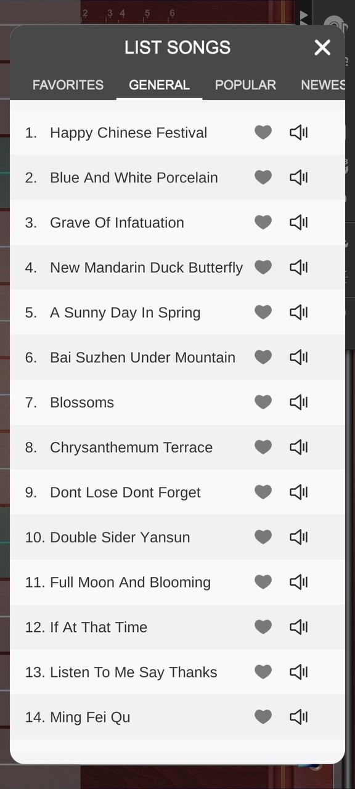Switch to the FAVORITES tab
Image resolution: width=355 pixels, height=789 pixels.
(x=68, y=84)
